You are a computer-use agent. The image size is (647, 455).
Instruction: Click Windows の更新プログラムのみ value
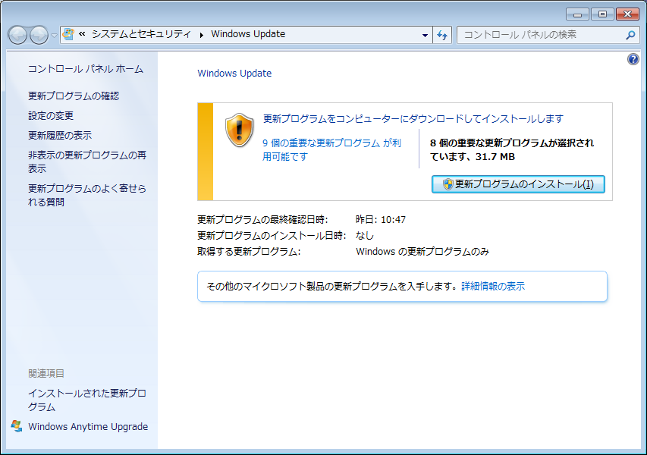(x=422, y=252)
